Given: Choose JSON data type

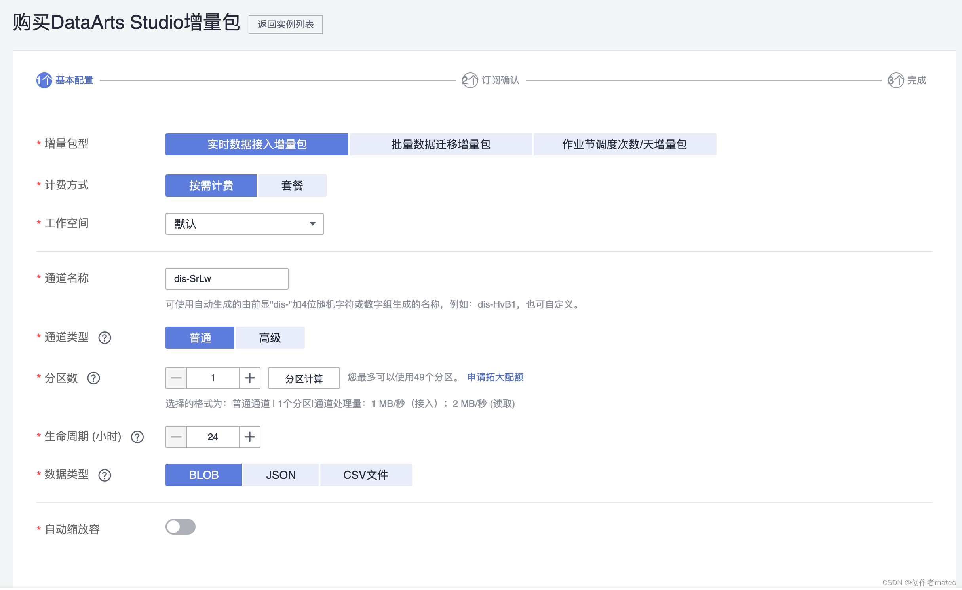Looking at the screenshot, I should click(x=281, y=475).
